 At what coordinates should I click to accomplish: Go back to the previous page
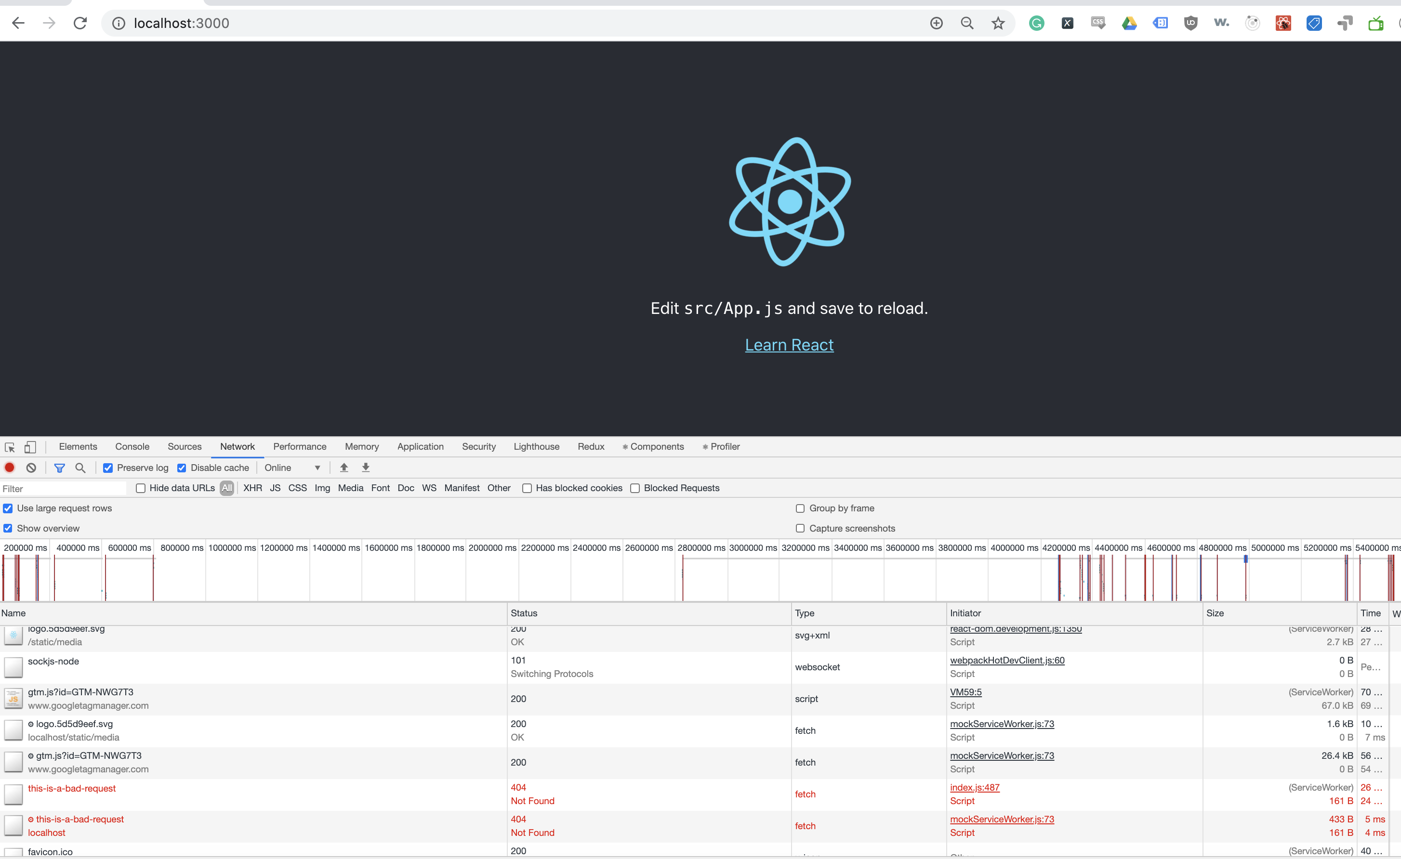click(18, 23)
